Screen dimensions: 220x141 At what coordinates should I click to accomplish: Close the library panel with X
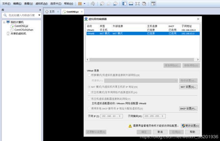click(x=40, y=10)
